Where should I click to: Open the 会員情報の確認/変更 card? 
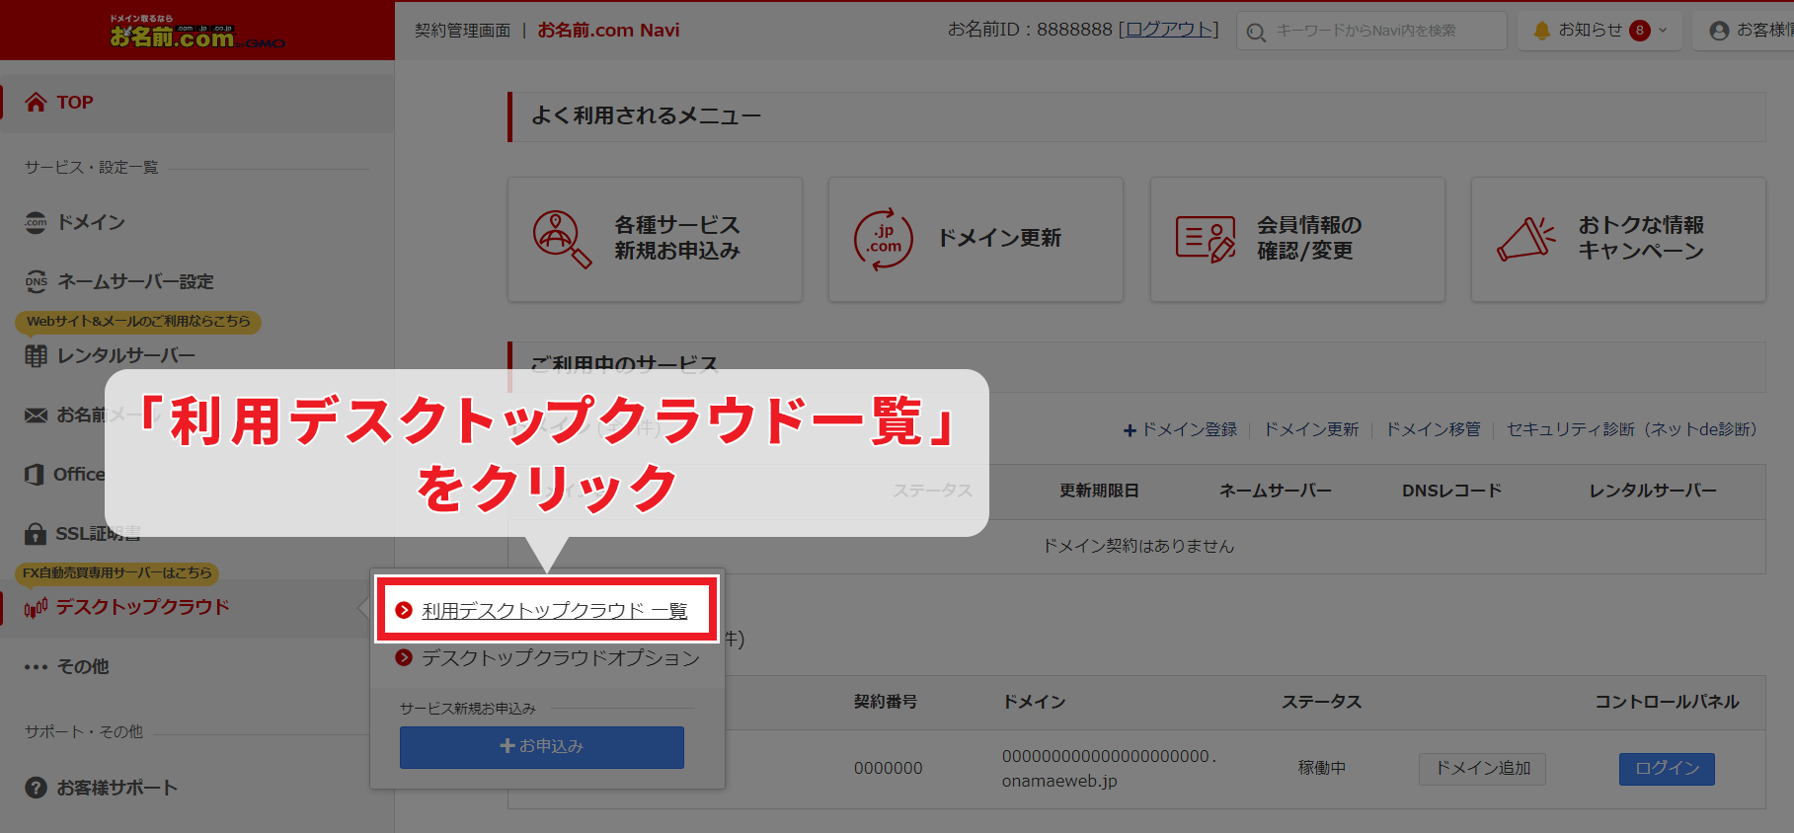pos(1297,239)
